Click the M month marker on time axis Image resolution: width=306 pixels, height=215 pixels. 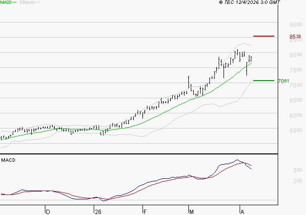191,212
